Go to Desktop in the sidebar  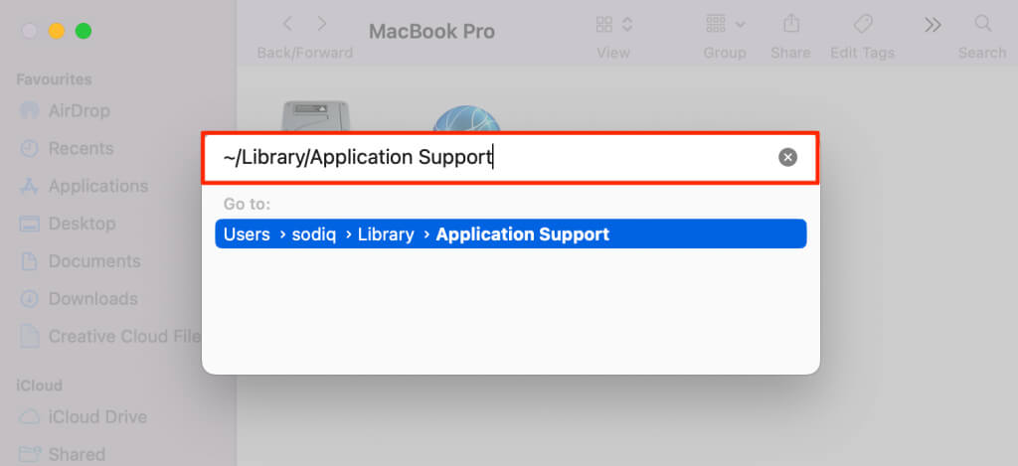(68, 224)
